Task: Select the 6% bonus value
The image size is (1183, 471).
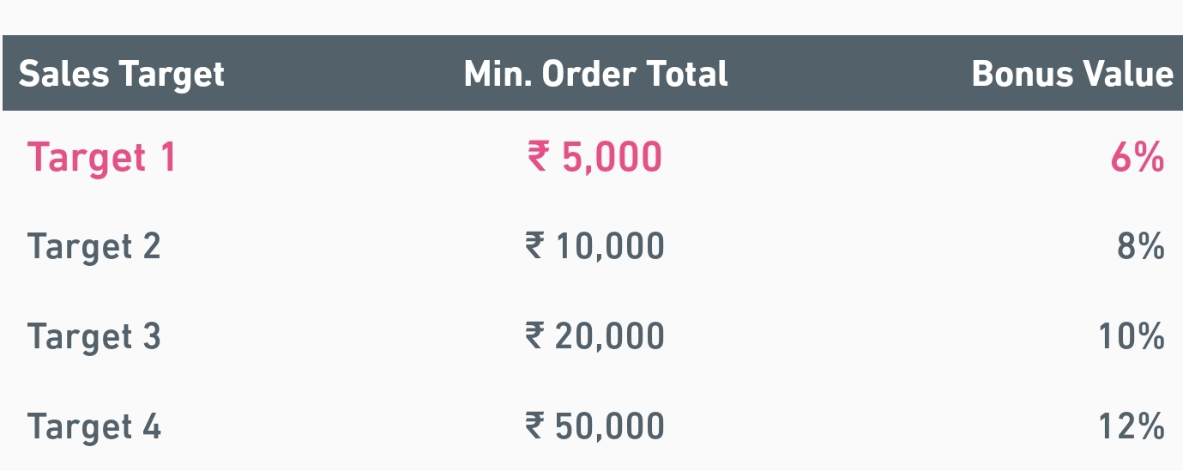Action: 1137,158
